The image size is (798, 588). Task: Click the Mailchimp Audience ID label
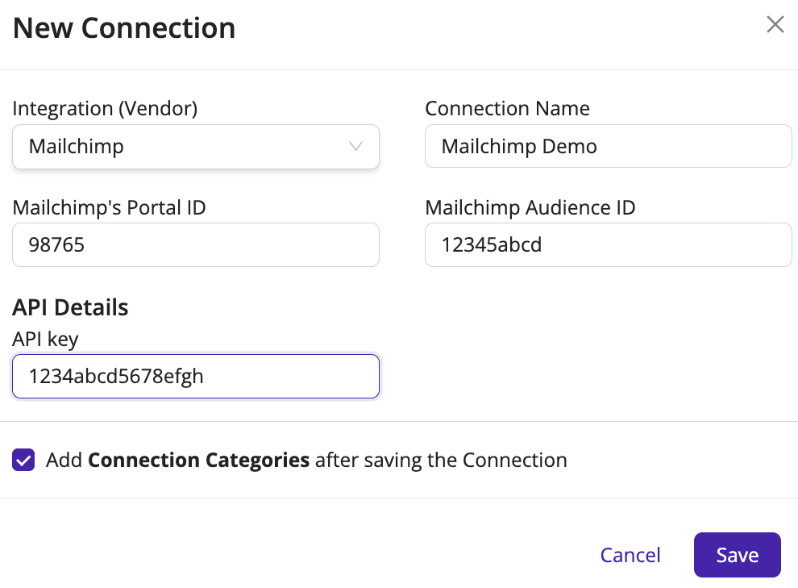pos(530,208)
